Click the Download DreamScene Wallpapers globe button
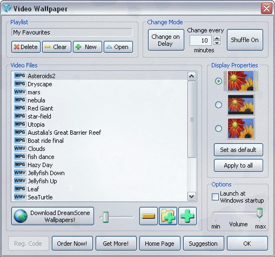 52,216
